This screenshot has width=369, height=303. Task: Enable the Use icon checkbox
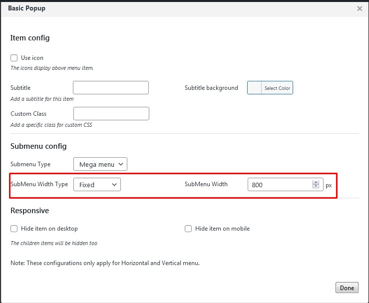[x=14, y=58]
